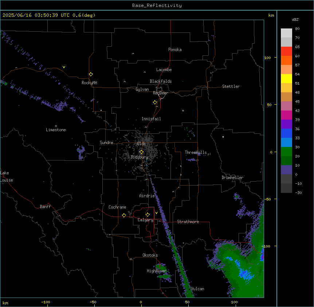Click the -100 tick on bottom axis
The image size is (314, 307).
46,302
